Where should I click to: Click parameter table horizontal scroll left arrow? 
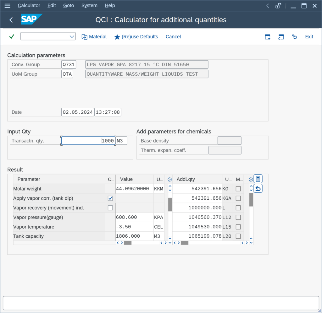click(x=118, y=243)
